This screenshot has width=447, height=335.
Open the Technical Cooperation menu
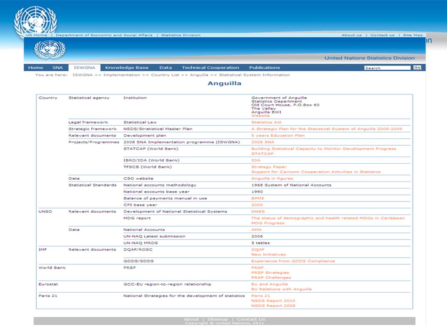(210, 67)
